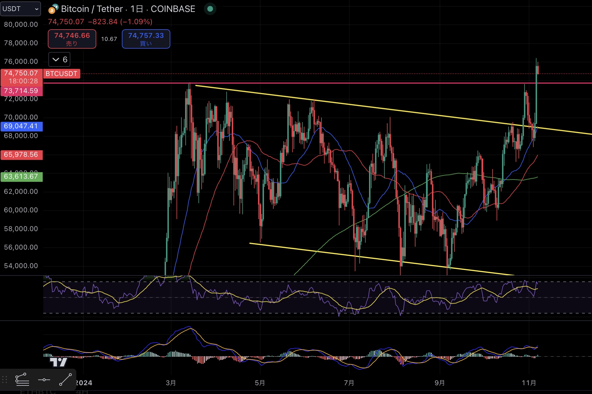The image size is (592, 394).
Task: Click the green market status indicator
Action: [x=210, y=9]
